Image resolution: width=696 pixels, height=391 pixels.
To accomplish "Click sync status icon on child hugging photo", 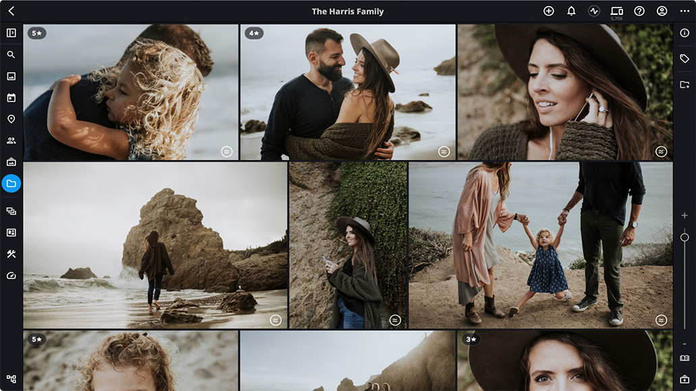I will (x=226, y=152).
